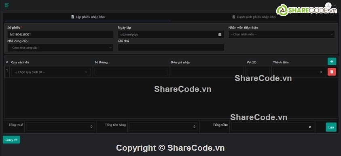The image size is (341, 156).
Task: Click the Đơn giá nhập input in row 1
Action: [x=207, y=72]
